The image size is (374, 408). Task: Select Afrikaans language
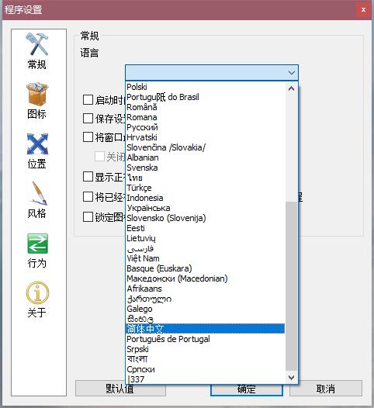click(x=206, y=289)
